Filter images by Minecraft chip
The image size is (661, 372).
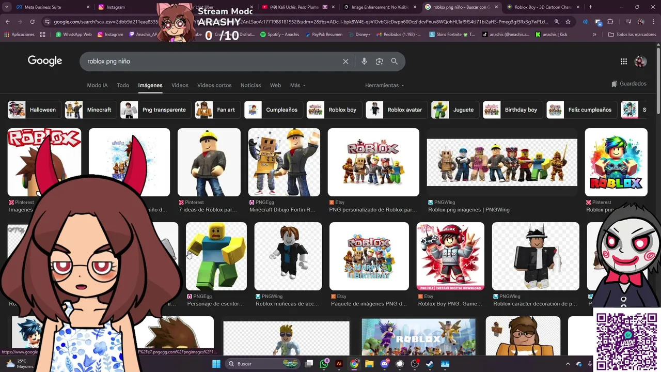click(90, 110)
